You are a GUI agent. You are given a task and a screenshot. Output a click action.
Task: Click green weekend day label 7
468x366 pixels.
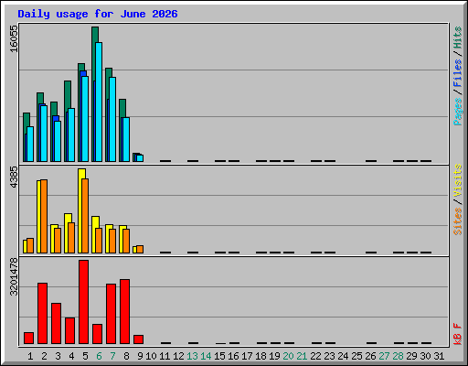click(x=112, y=356)
